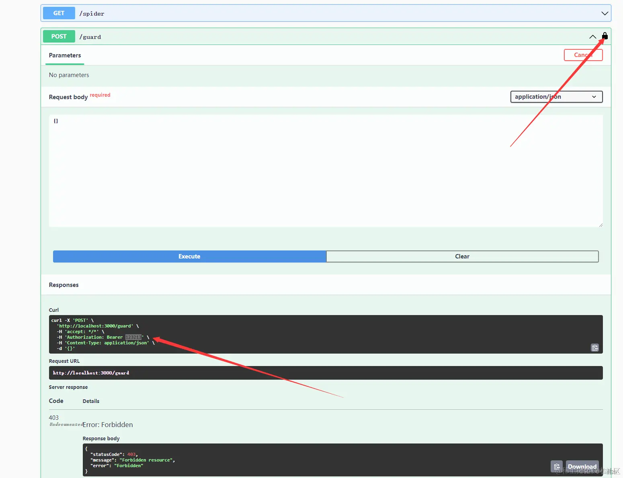The height and width of the screenshot is (478, 623).
Task: Click the Responses section heading
Action: pyautogui.click(x=64, y=285)
